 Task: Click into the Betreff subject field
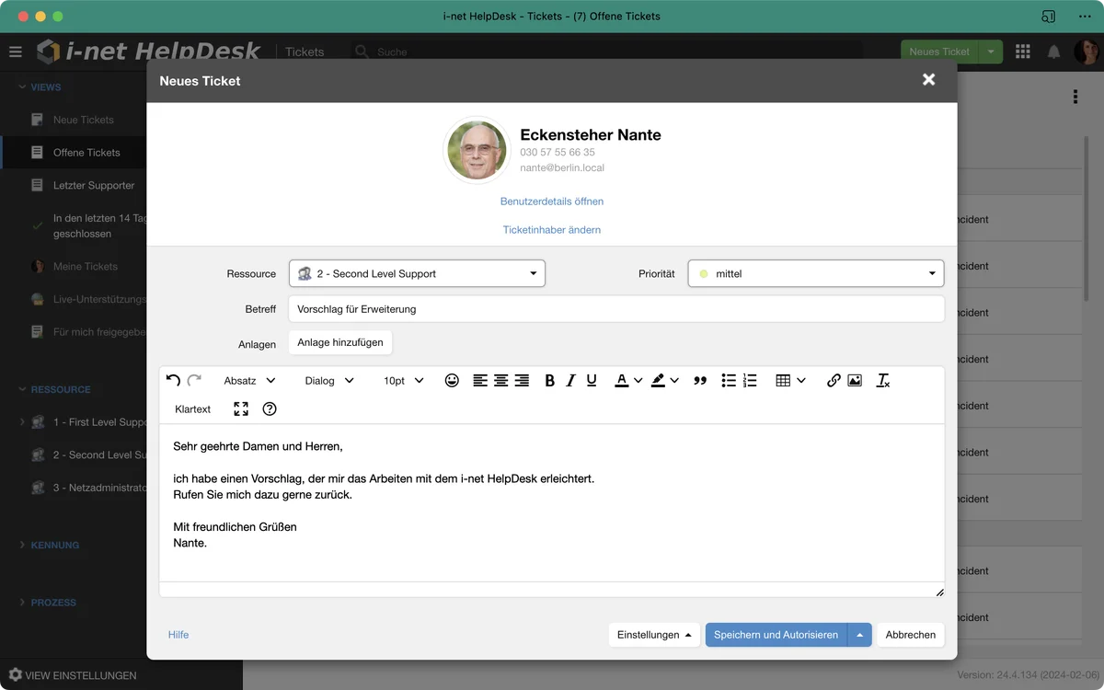[x=615, y=309]
